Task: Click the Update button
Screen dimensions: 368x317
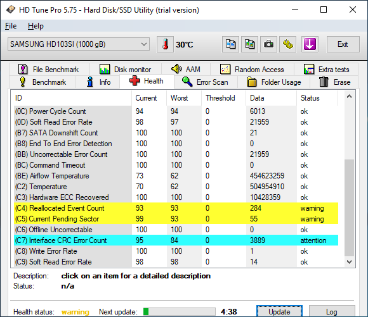Action: pyautogui.click(x=279, y=311)
